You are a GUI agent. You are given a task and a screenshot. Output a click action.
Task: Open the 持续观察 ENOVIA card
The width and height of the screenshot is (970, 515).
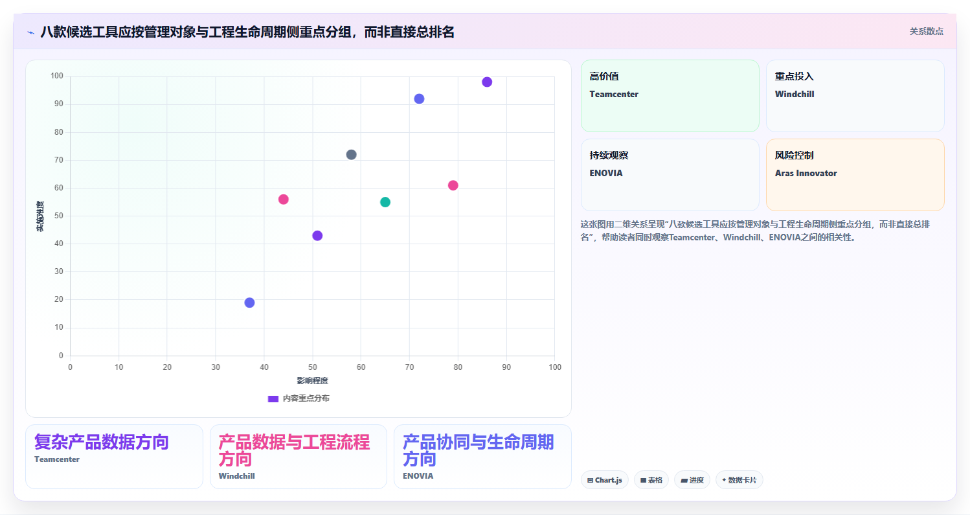[670, 175]
